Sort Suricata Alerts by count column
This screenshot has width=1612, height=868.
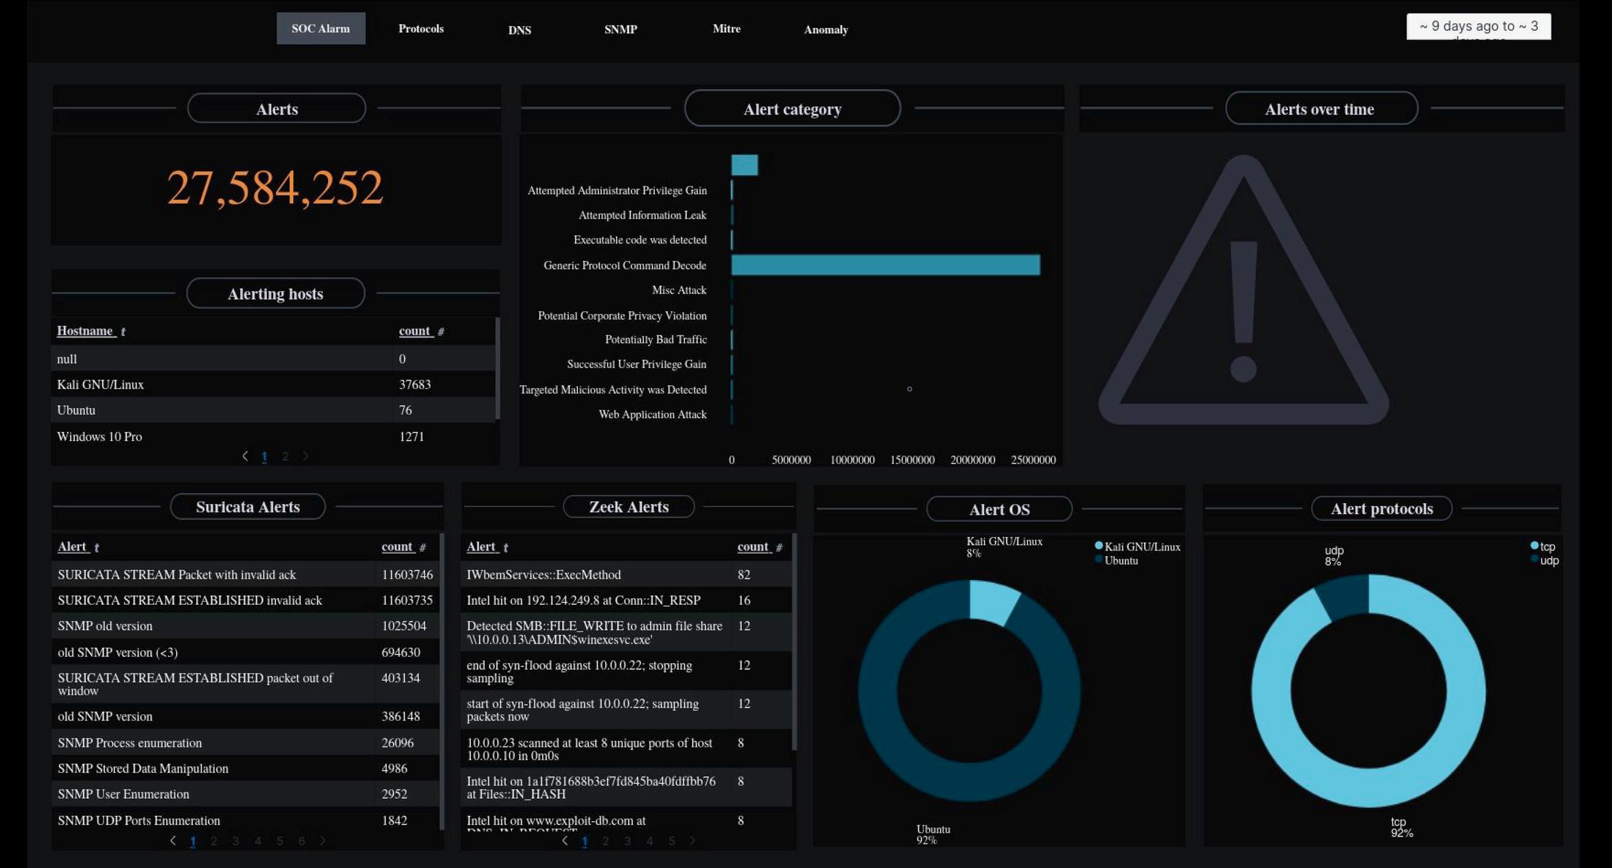(x=397, y=546)
